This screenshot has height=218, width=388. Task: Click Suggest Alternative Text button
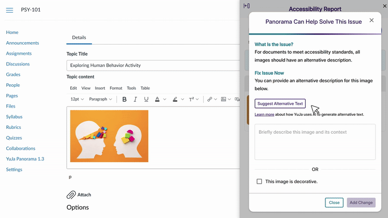click(280, 103)
